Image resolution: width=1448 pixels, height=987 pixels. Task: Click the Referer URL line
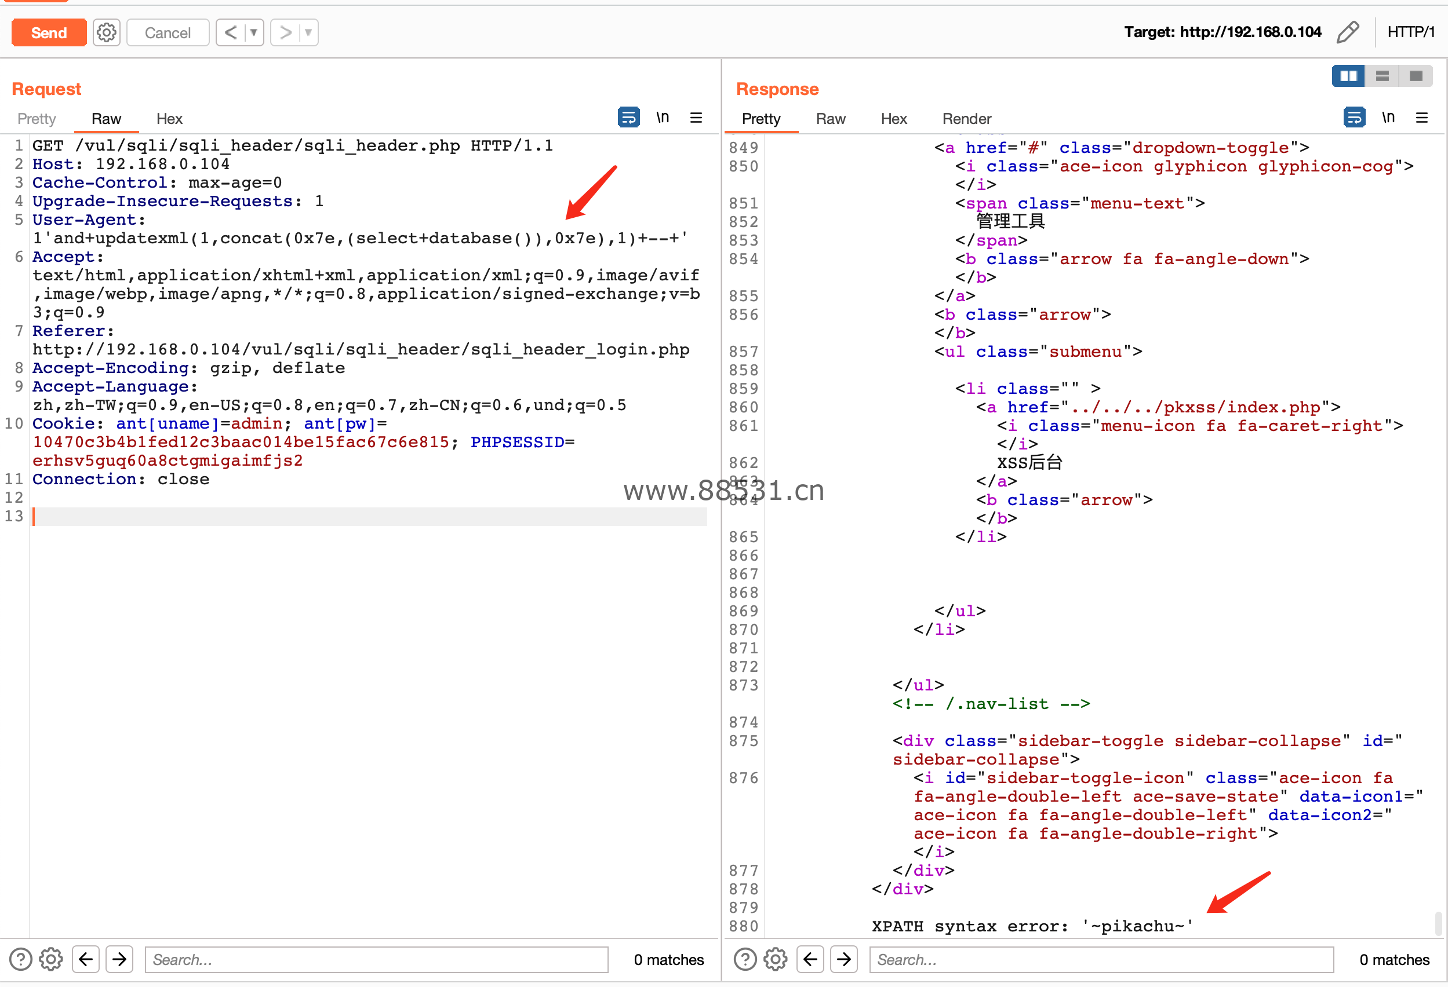[x=361, y=349]
